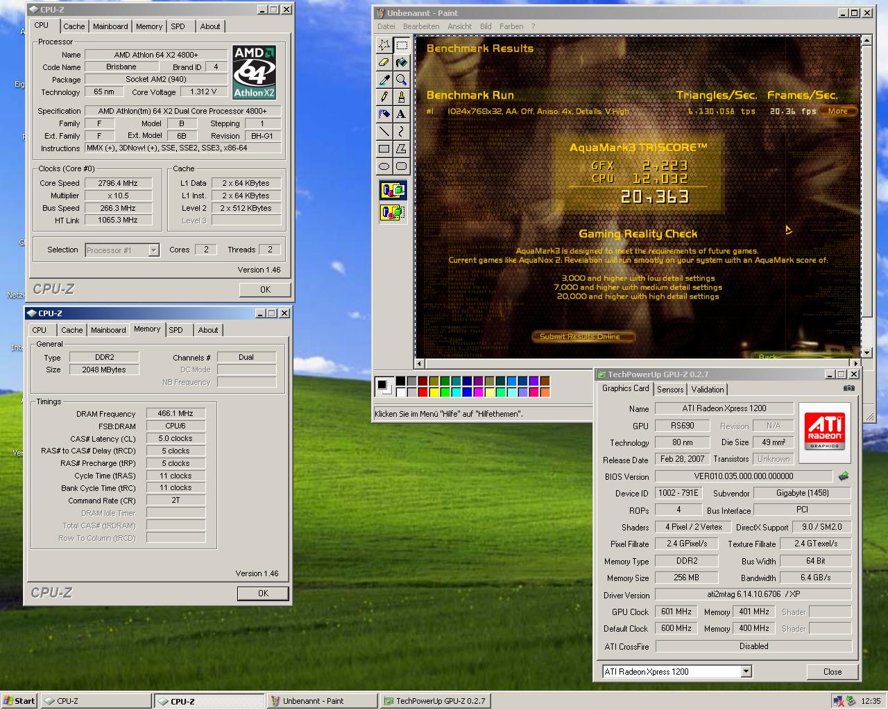Click the GPU-Z screenshot camera icon
The width and height of the screenshot is (888, 710).
pos(848,388)
